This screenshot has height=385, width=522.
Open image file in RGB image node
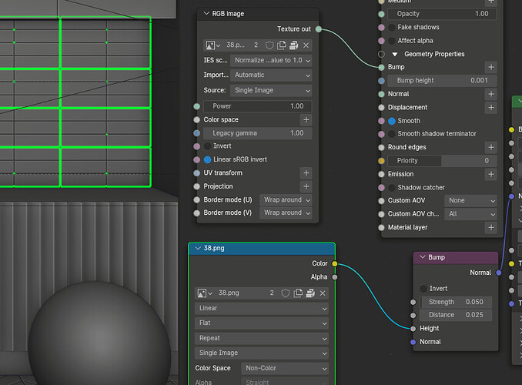(x=293, y=45)
